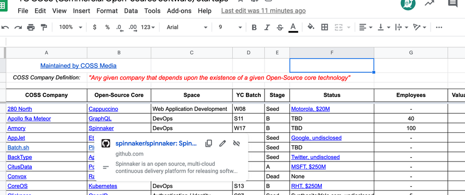Open the zoom 100% dropdown
Viewport: 465px width, 195px height.
coord(71,27)
